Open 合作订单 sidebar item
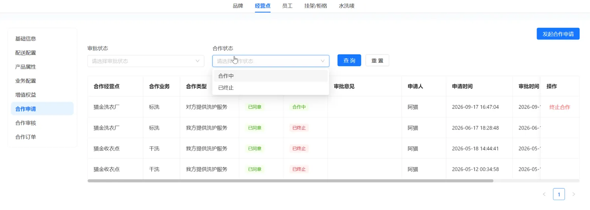The width and height of the screenshot is (590, 210). (x=42, y=137)
